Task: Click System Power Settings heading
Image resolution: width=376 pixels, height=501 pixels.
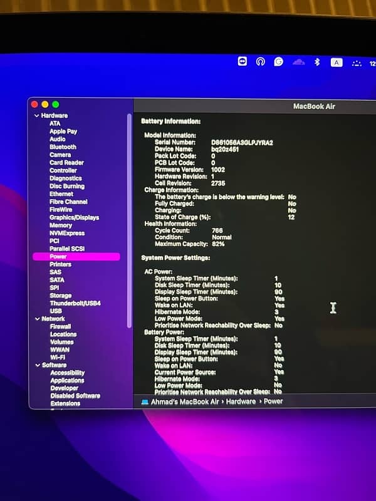Action: coord(175,258)
